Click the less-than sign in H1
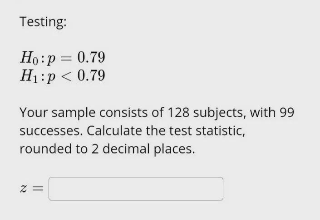320x220 pixels. click(67, 75)
